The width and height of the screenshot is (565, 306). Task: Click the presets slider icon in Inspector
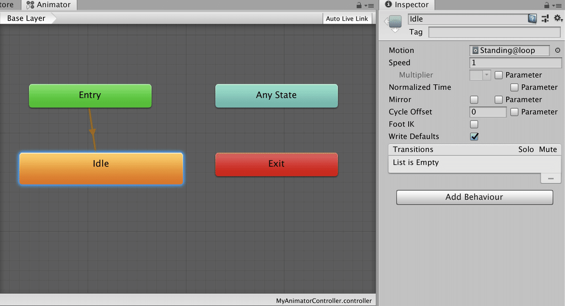click(545, 19)
